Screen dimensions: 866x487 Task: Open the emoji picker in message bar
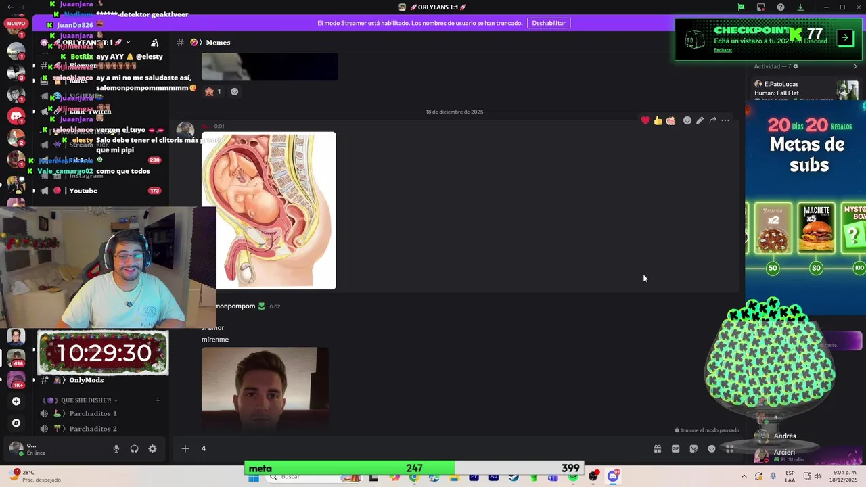click(712, 448)
